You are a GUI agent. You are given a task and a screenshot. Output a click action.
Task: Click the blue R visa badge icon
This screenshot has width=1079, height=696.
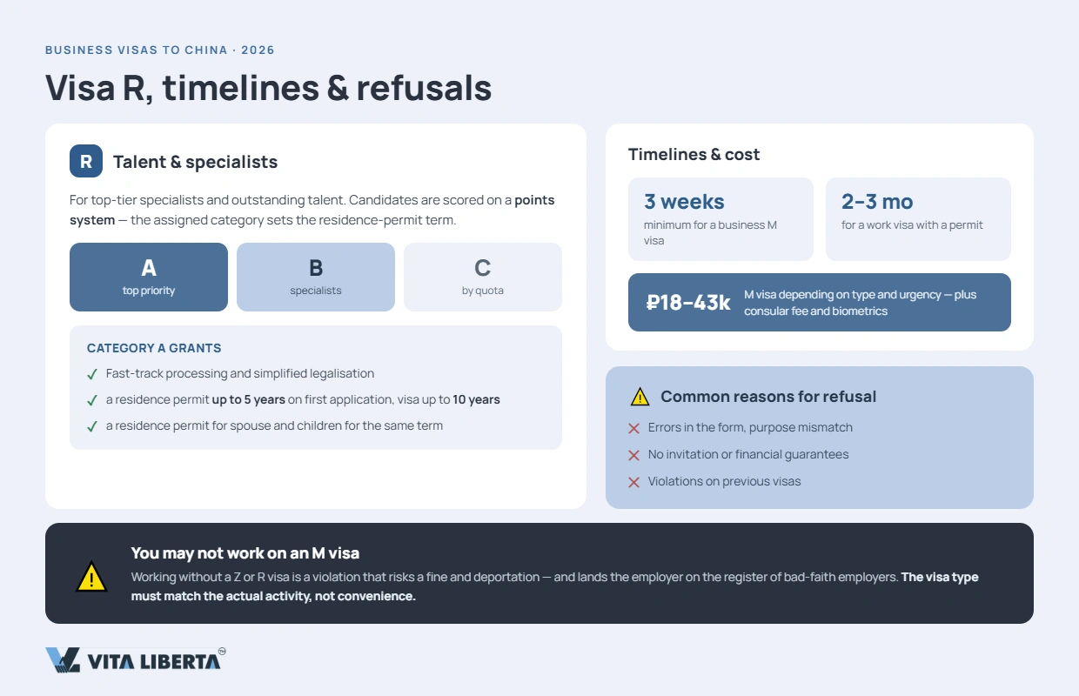pos(86,161)
